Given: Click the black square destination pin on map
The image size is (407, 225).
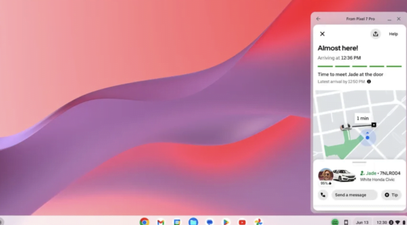Looking at the screenshot, I should (374, 125).
